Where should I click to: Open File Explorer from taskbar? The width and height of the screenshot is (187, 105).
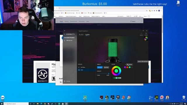[38, 104]
